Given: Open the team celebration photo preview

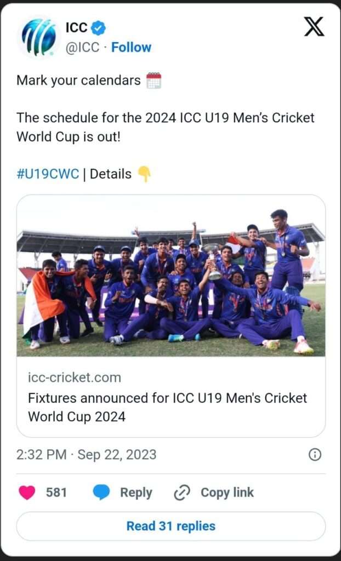Looking at the screenshot, I should (x=171, y=276).
